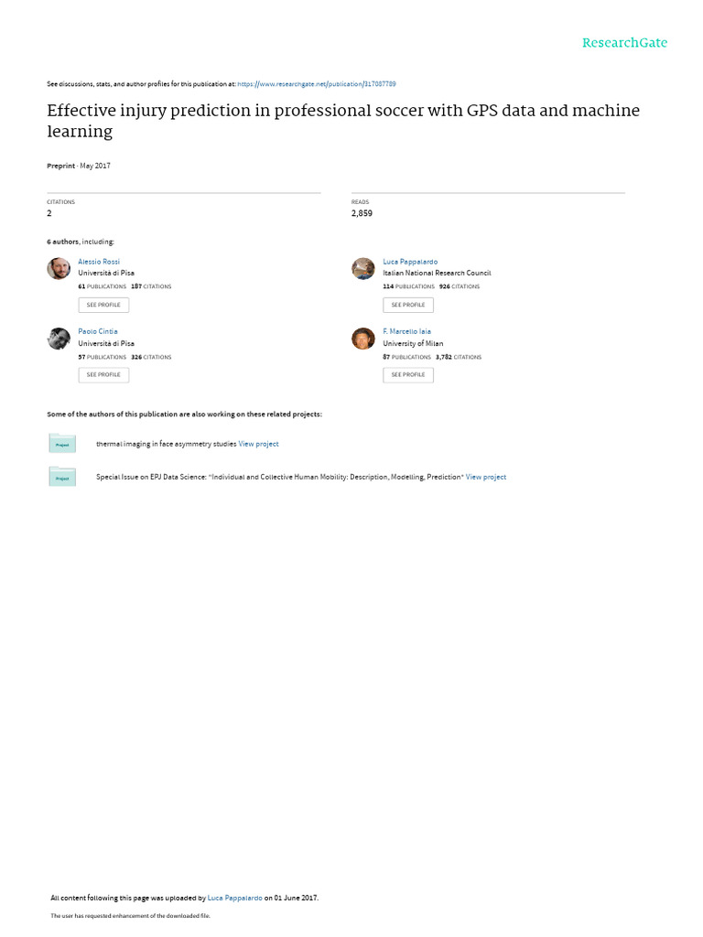
Task: Open the publication URL link
Action: pyautogui.click(x=317, y=83)
